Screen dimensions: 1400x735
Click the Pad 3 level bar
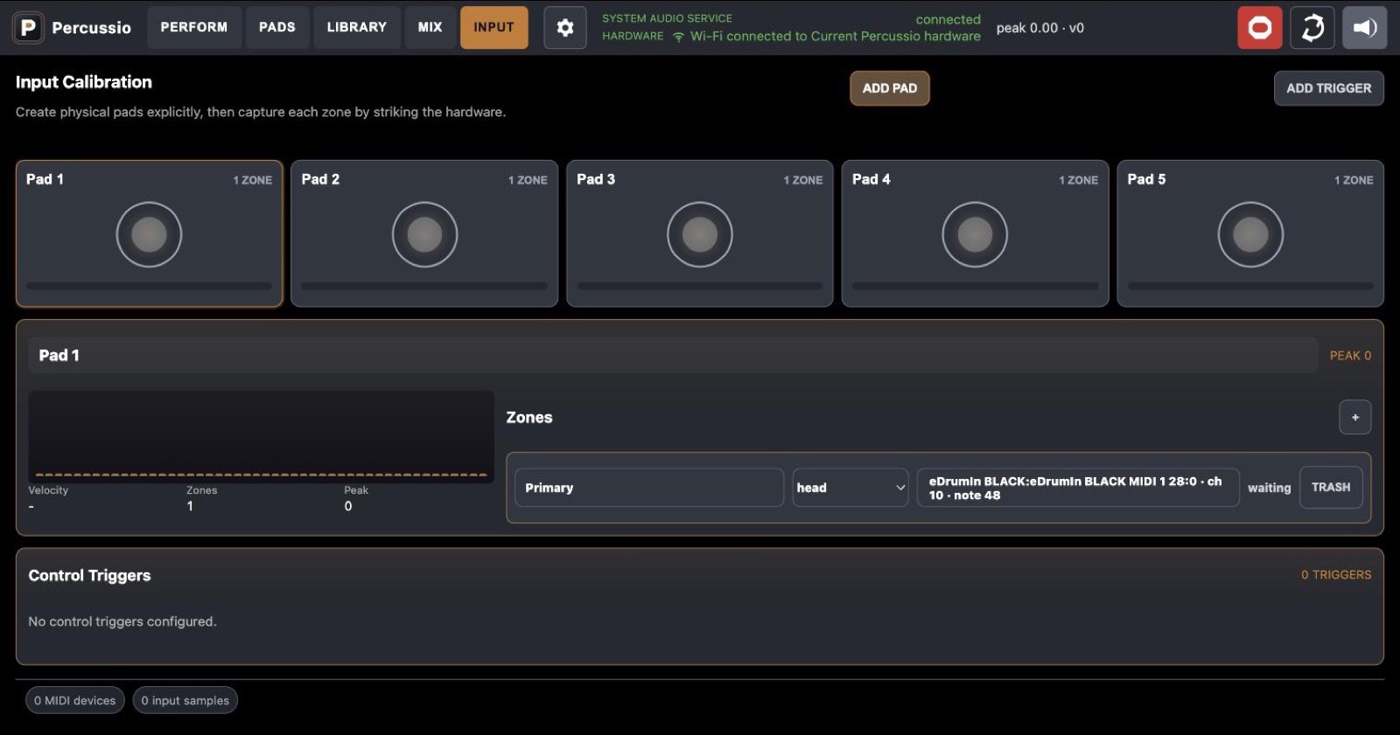point(700,286)
